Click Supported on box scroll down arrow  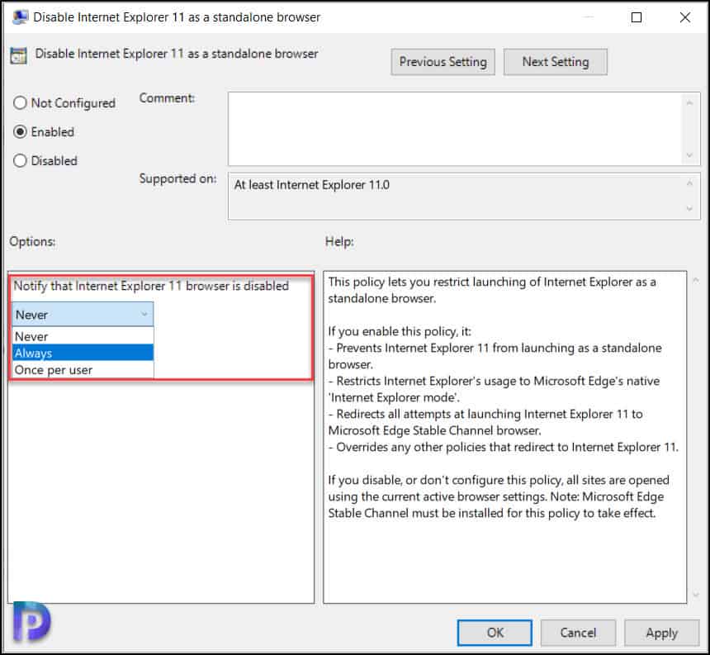pyautogui.click(x=689, y=208)
